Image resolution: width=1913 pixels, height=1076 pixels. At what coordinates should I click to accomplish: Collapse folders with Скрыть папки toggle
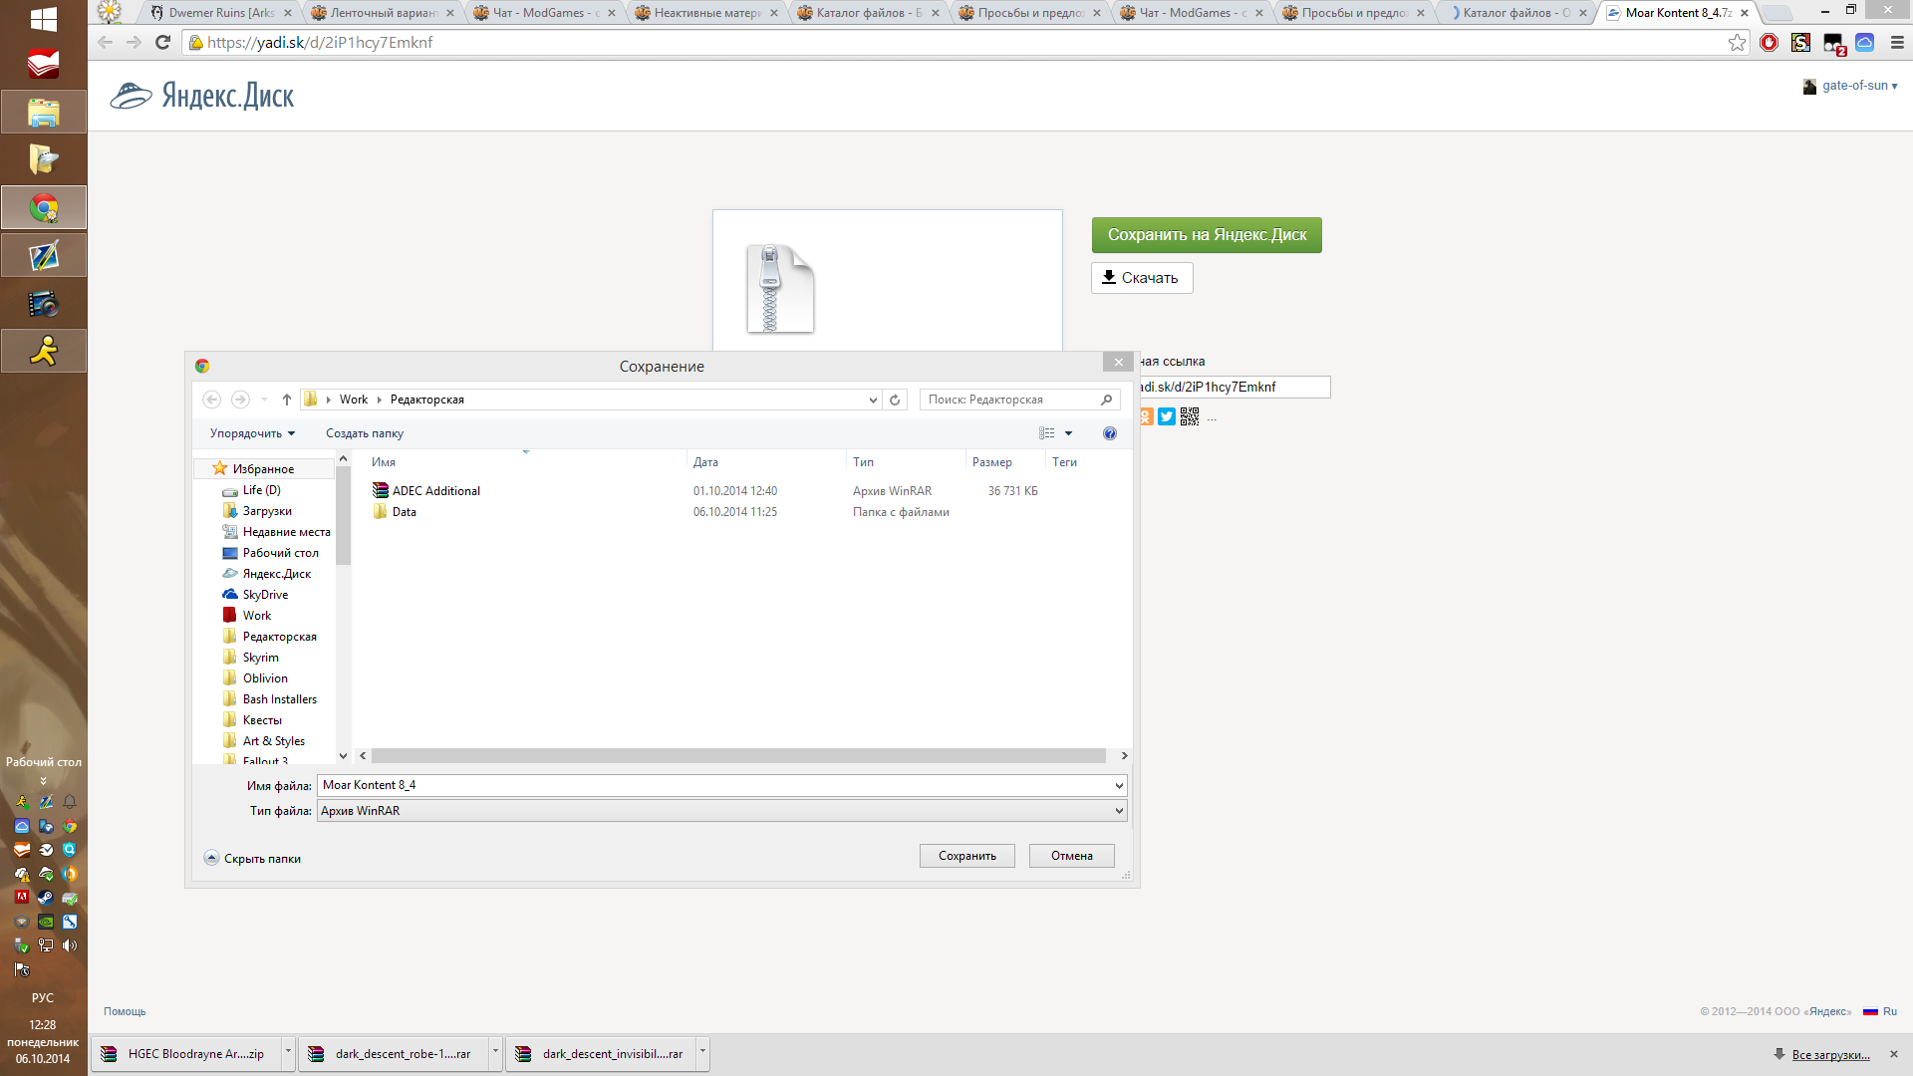253,858
